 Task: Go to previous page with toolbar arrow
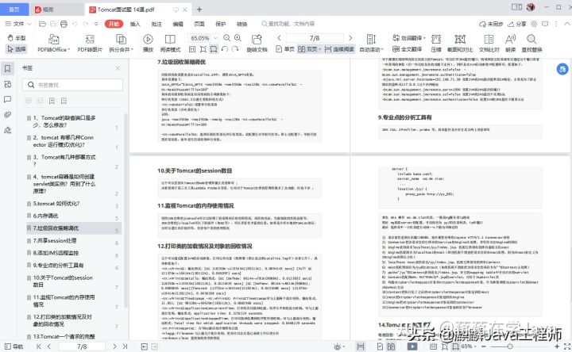(x=279, y=38)
